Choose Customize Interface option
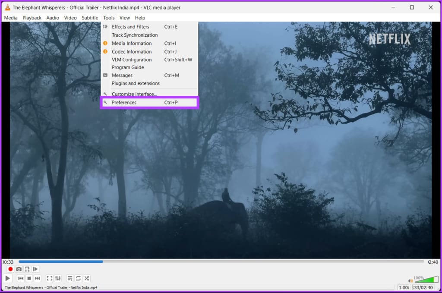 point(149,94)
